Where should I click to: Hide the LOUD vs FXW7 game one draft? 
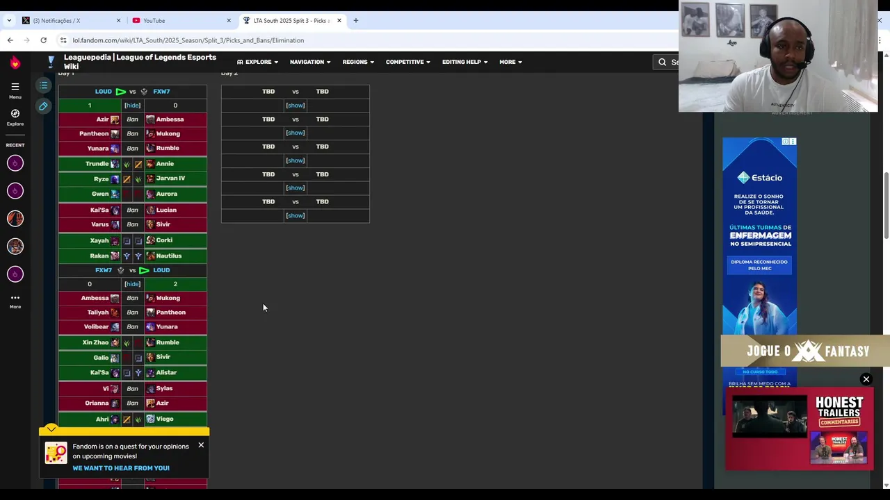click(x=132, y=106)
